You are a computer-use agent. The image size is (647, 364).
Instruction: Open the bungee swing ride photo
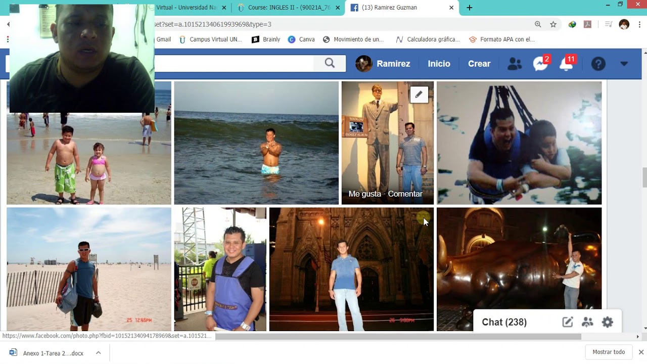519,143
